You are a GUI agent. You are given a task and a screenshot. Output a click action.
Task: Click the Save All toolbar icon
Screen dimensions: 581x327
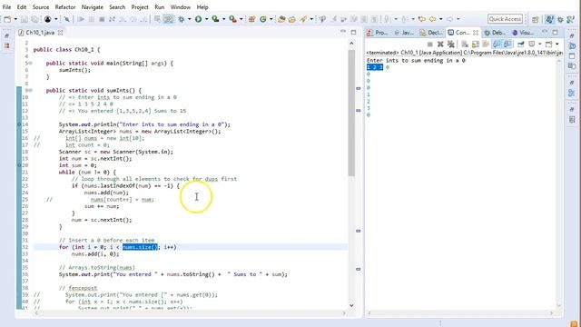34,19
